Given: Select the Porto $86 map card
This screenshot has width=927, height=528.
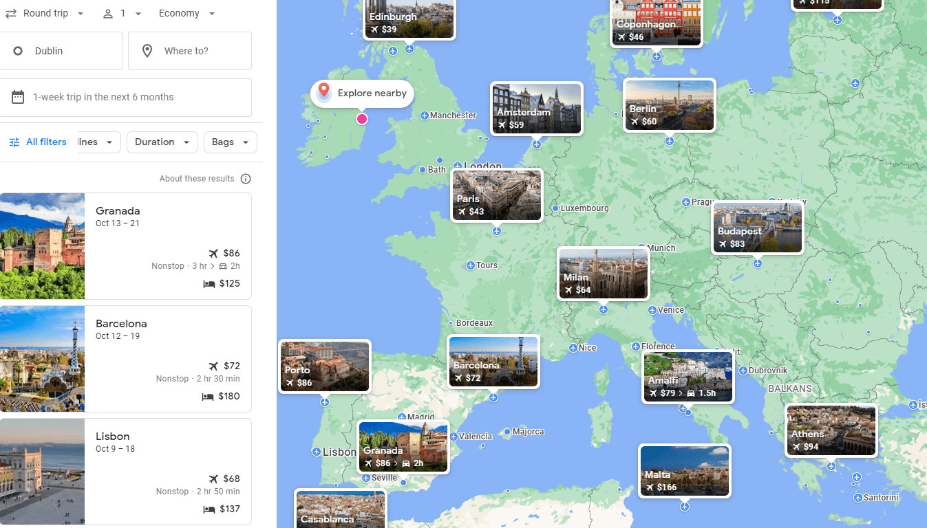Looking at the screenshot, I should pos(325,366).
